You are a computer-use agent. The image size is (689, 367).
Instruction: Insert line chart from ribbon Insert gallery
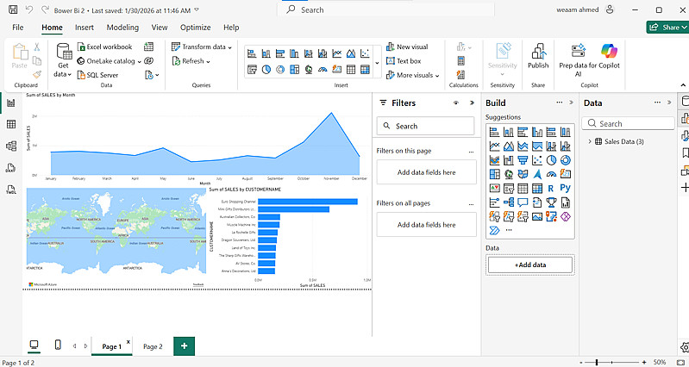[x=336, y=53]
